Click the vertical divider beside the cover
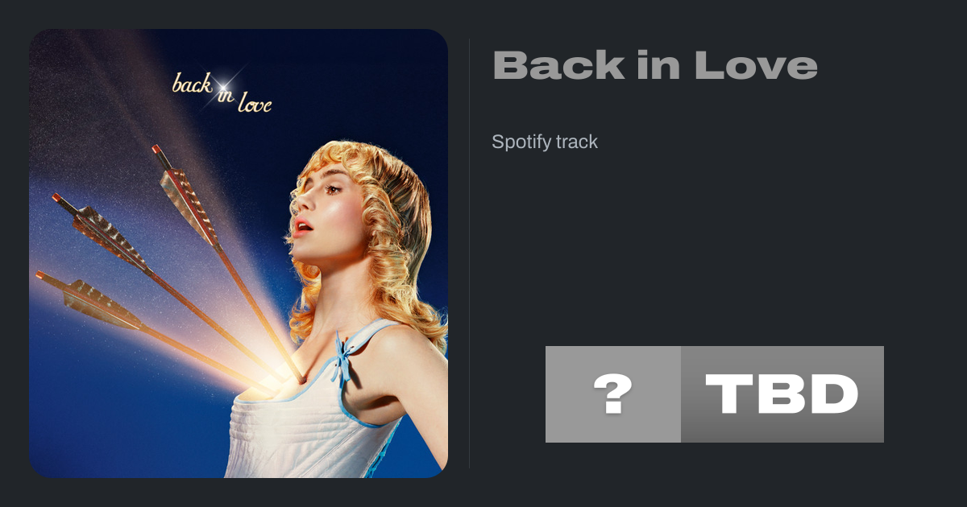The image size is (967, 507). [x=470, y=253]
